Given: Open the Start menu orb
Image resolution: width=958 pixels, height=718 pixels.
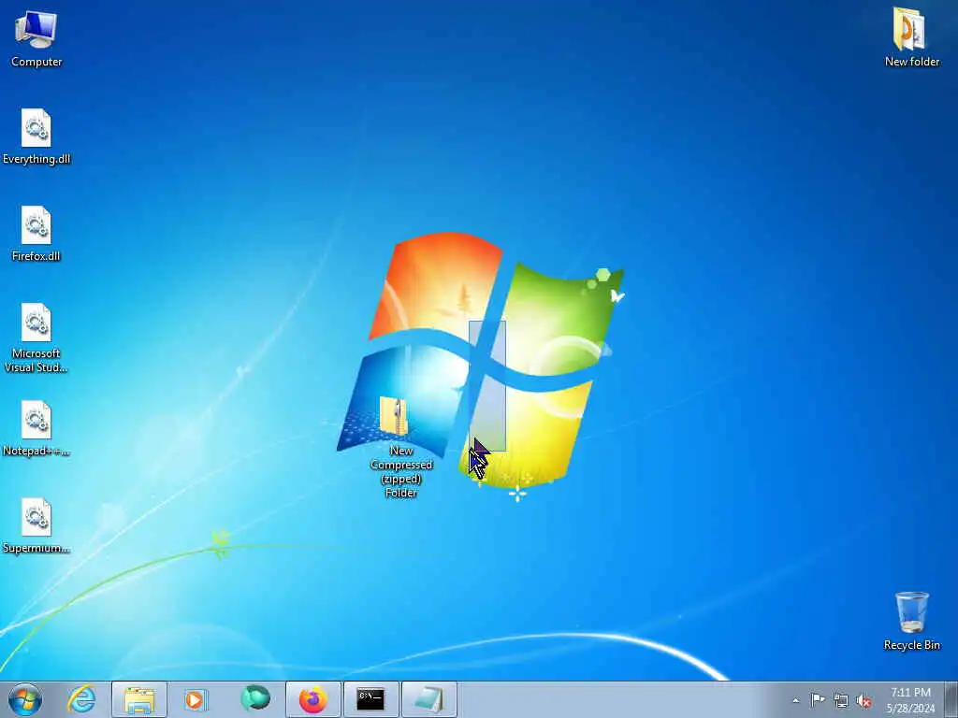Looking at the screenshot, I should point(25,699).
